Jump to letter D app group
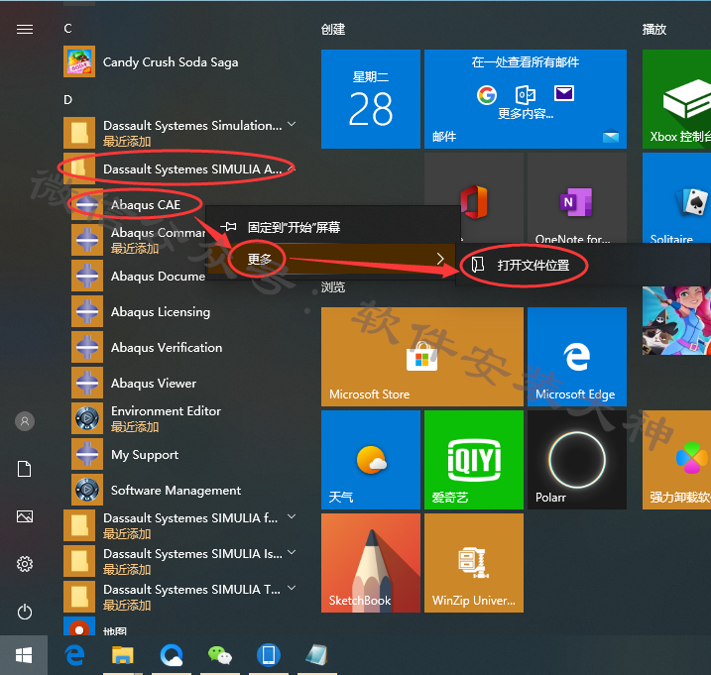 (67, 100)
